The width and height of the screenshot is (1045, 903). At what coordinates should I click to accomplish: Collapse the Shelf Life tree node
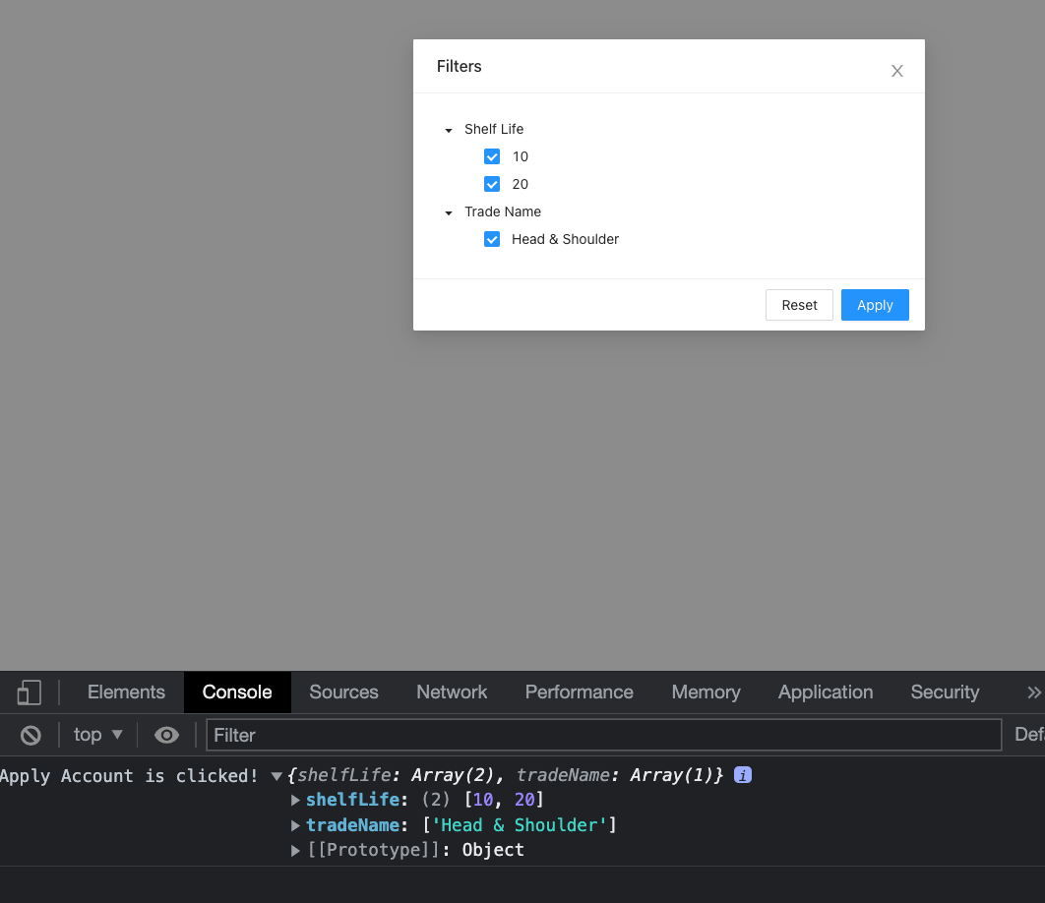pyautogui.click(x=449, y=130)
